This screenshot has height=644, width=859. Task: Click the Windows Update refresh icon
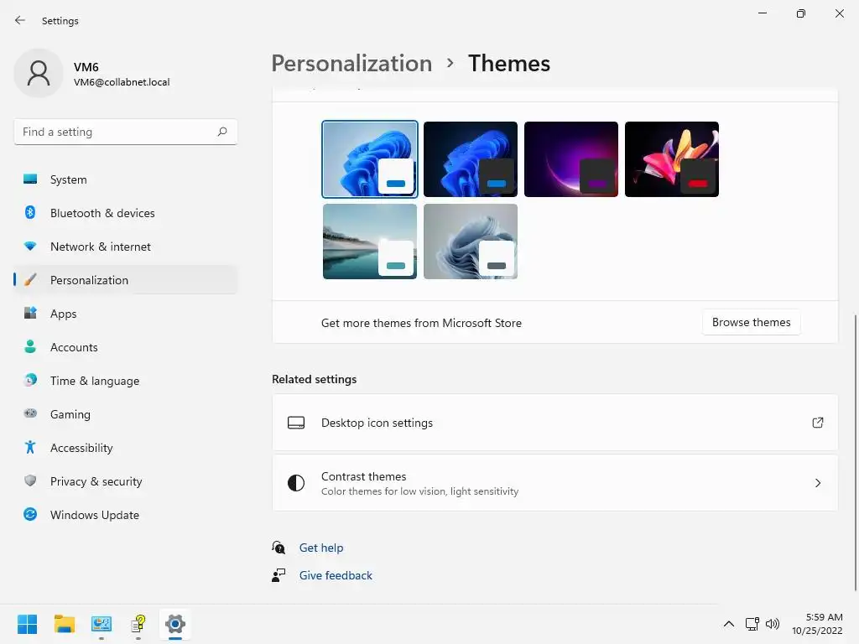click(x=30, y=514)
